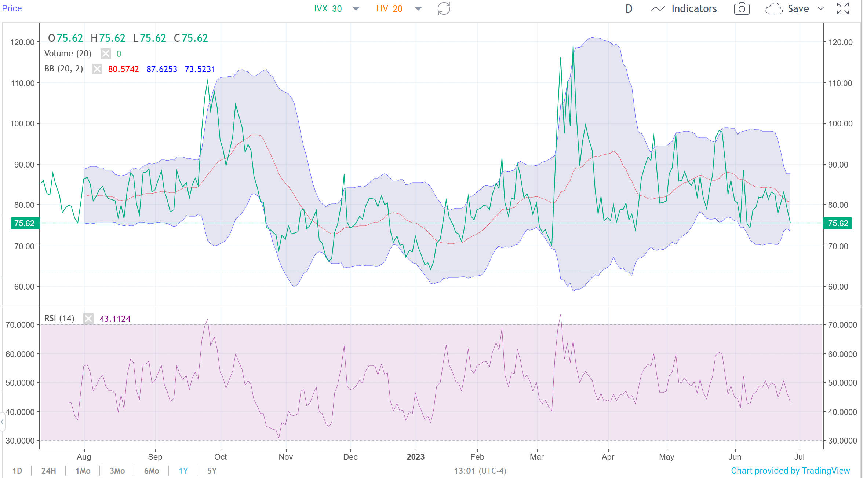The image size is (863, 478).
Task: Click the Mar date axis label
Action: [x=536, y=457]
